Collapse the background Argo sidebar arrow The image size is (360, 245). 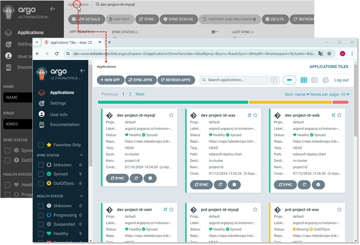point(52,9)
